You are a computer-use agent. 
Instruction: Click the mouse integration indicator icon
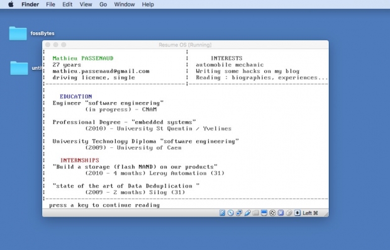pyautogui.click(x=289, y=213)
